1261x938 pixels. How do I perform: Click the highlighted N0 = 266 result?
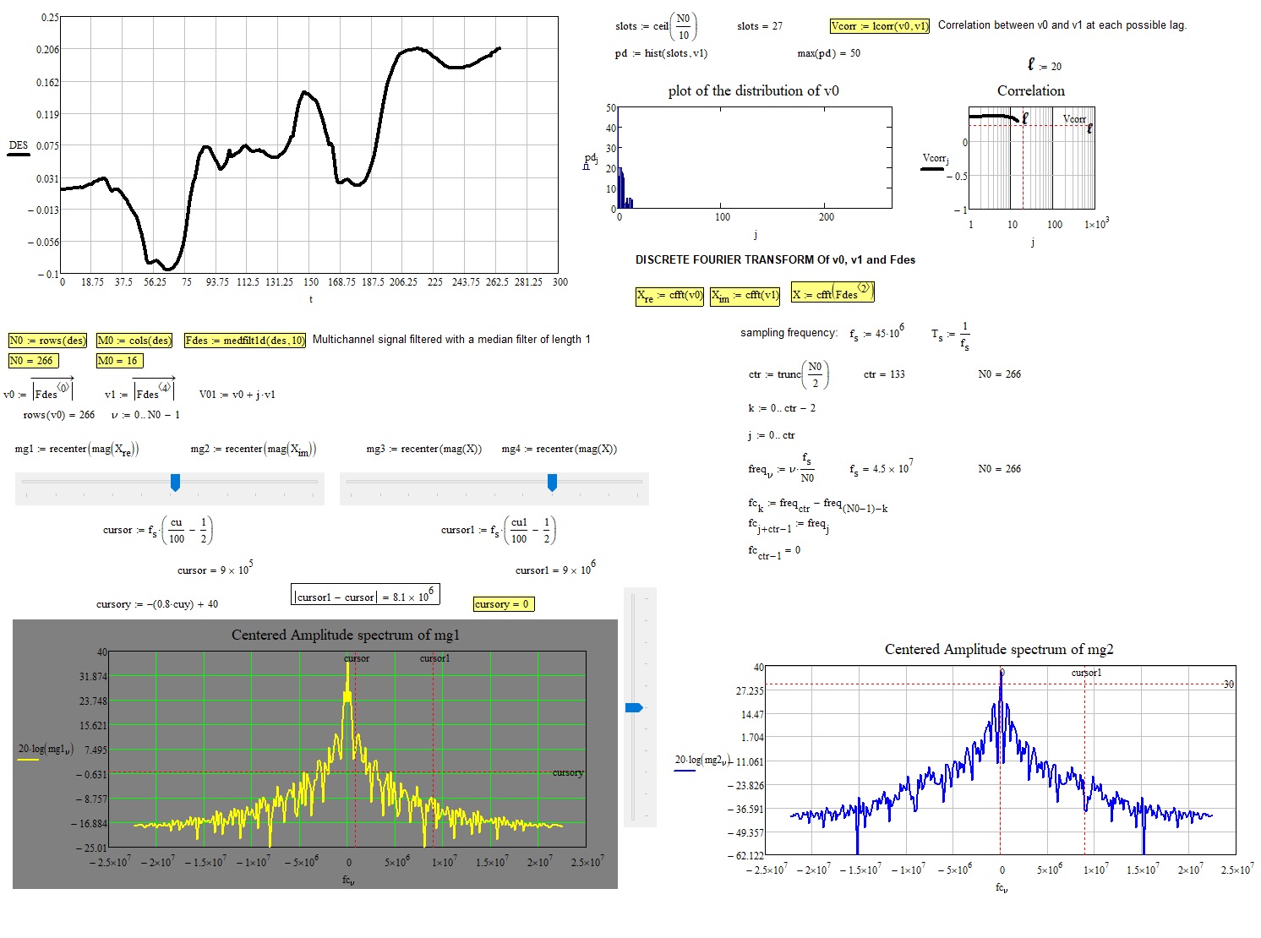click(35, 360)
